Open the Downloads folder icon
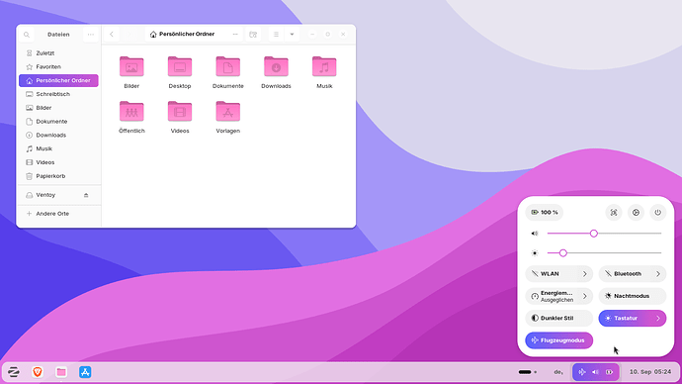The width and height of the screenshot is (682, 384). coord(276,67)
